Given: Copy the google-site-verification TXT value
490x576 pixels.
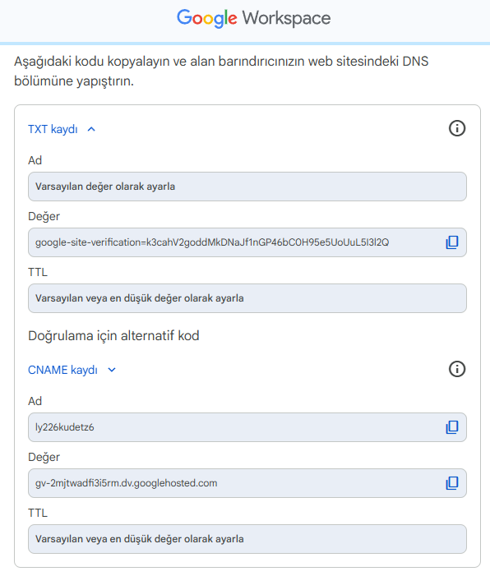Looking at the screenshot, I should coord(452,242).
